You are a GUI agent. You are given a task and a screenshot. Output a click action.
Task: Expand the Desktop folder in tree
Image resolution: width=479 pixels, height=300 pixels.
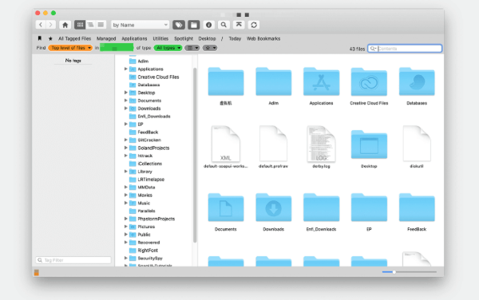click(x=125, y=93)
